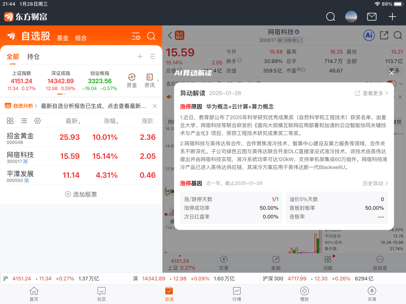Tap 上证 4151.24 index in stock bar
This screenshot has width=406, height=304.
(x=181, y=264)
